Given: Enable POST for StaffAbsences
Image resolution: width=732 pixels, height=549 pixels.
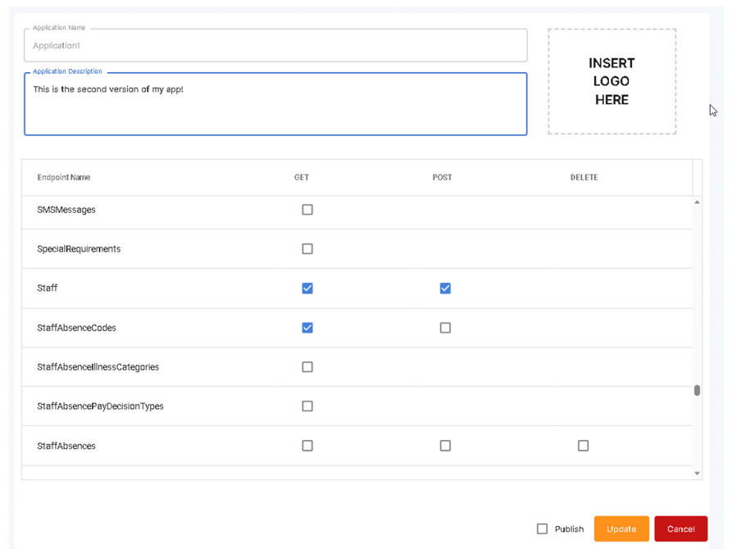Looking at the screenshot, I should tap(445, 446).
